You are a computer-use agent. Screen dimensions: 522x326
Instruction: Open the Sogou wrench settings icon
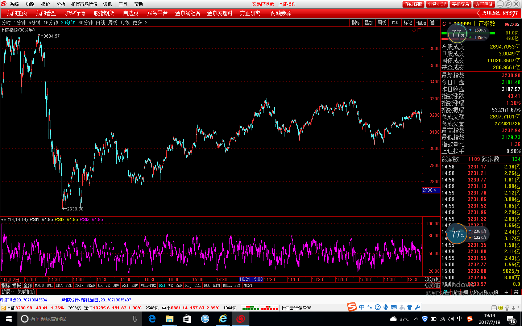click(x=418, y=307)
